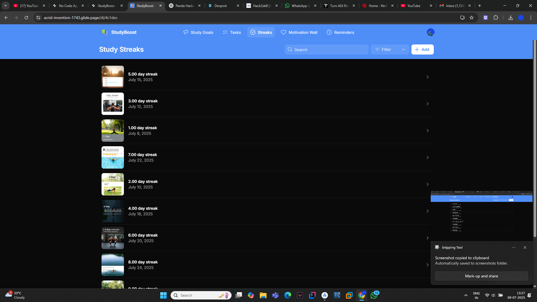Open the browser tab search dropdown
537x302 pixels.
coord(6,6)
